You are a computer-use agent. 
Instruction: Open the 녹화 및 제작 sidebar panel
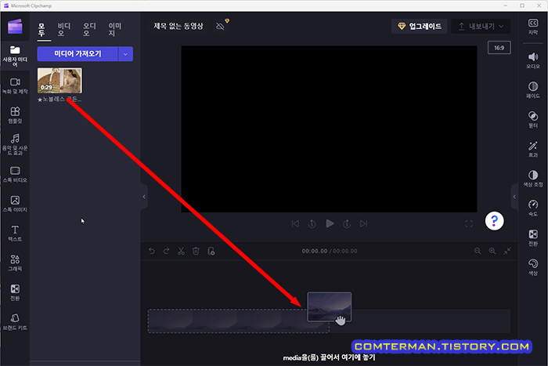tap(15, 85)
